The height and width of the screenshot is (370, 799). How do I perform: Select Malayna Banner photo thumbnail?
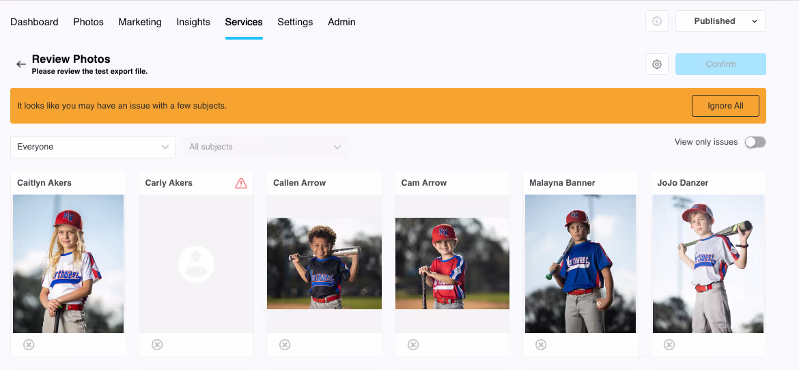click(x=580, y=264)
